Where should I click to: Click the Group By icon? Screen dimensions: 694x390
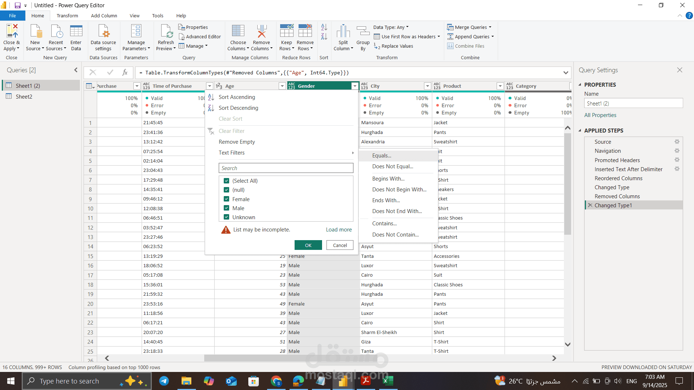pos(363,31)
